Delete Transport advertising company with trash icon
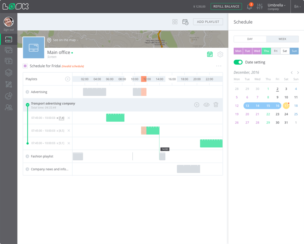Image resolution: width=304 pixels, height=244 pixels. [x=216, y=105]
